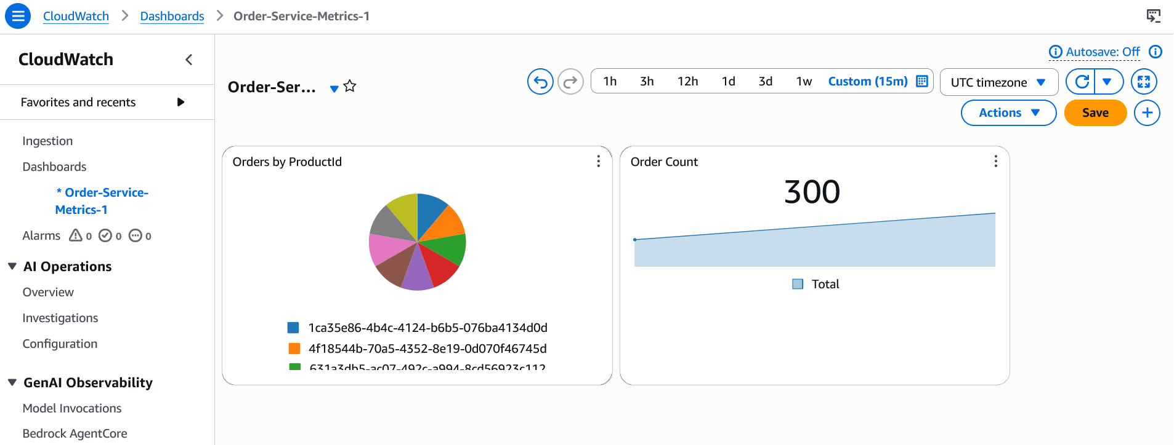Open AI Operations Overview

point(48,292)
